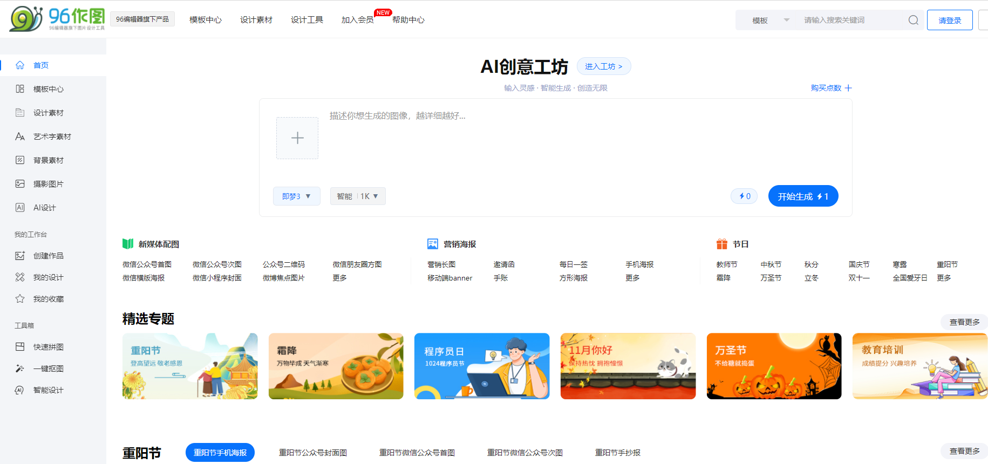Open the 霜降 topic thumbnail

coord(336,366)
